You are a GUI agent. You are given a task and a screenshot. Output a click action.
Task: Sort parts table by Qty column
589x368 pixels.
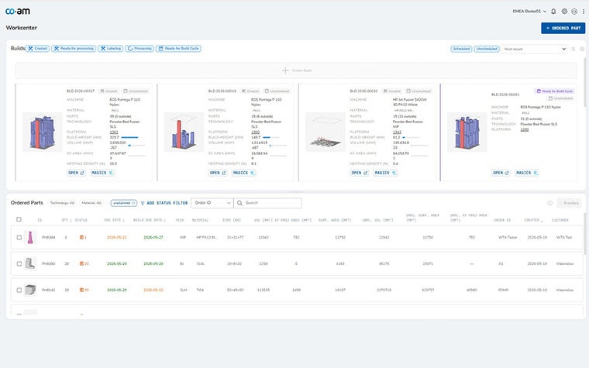(67, 220)
